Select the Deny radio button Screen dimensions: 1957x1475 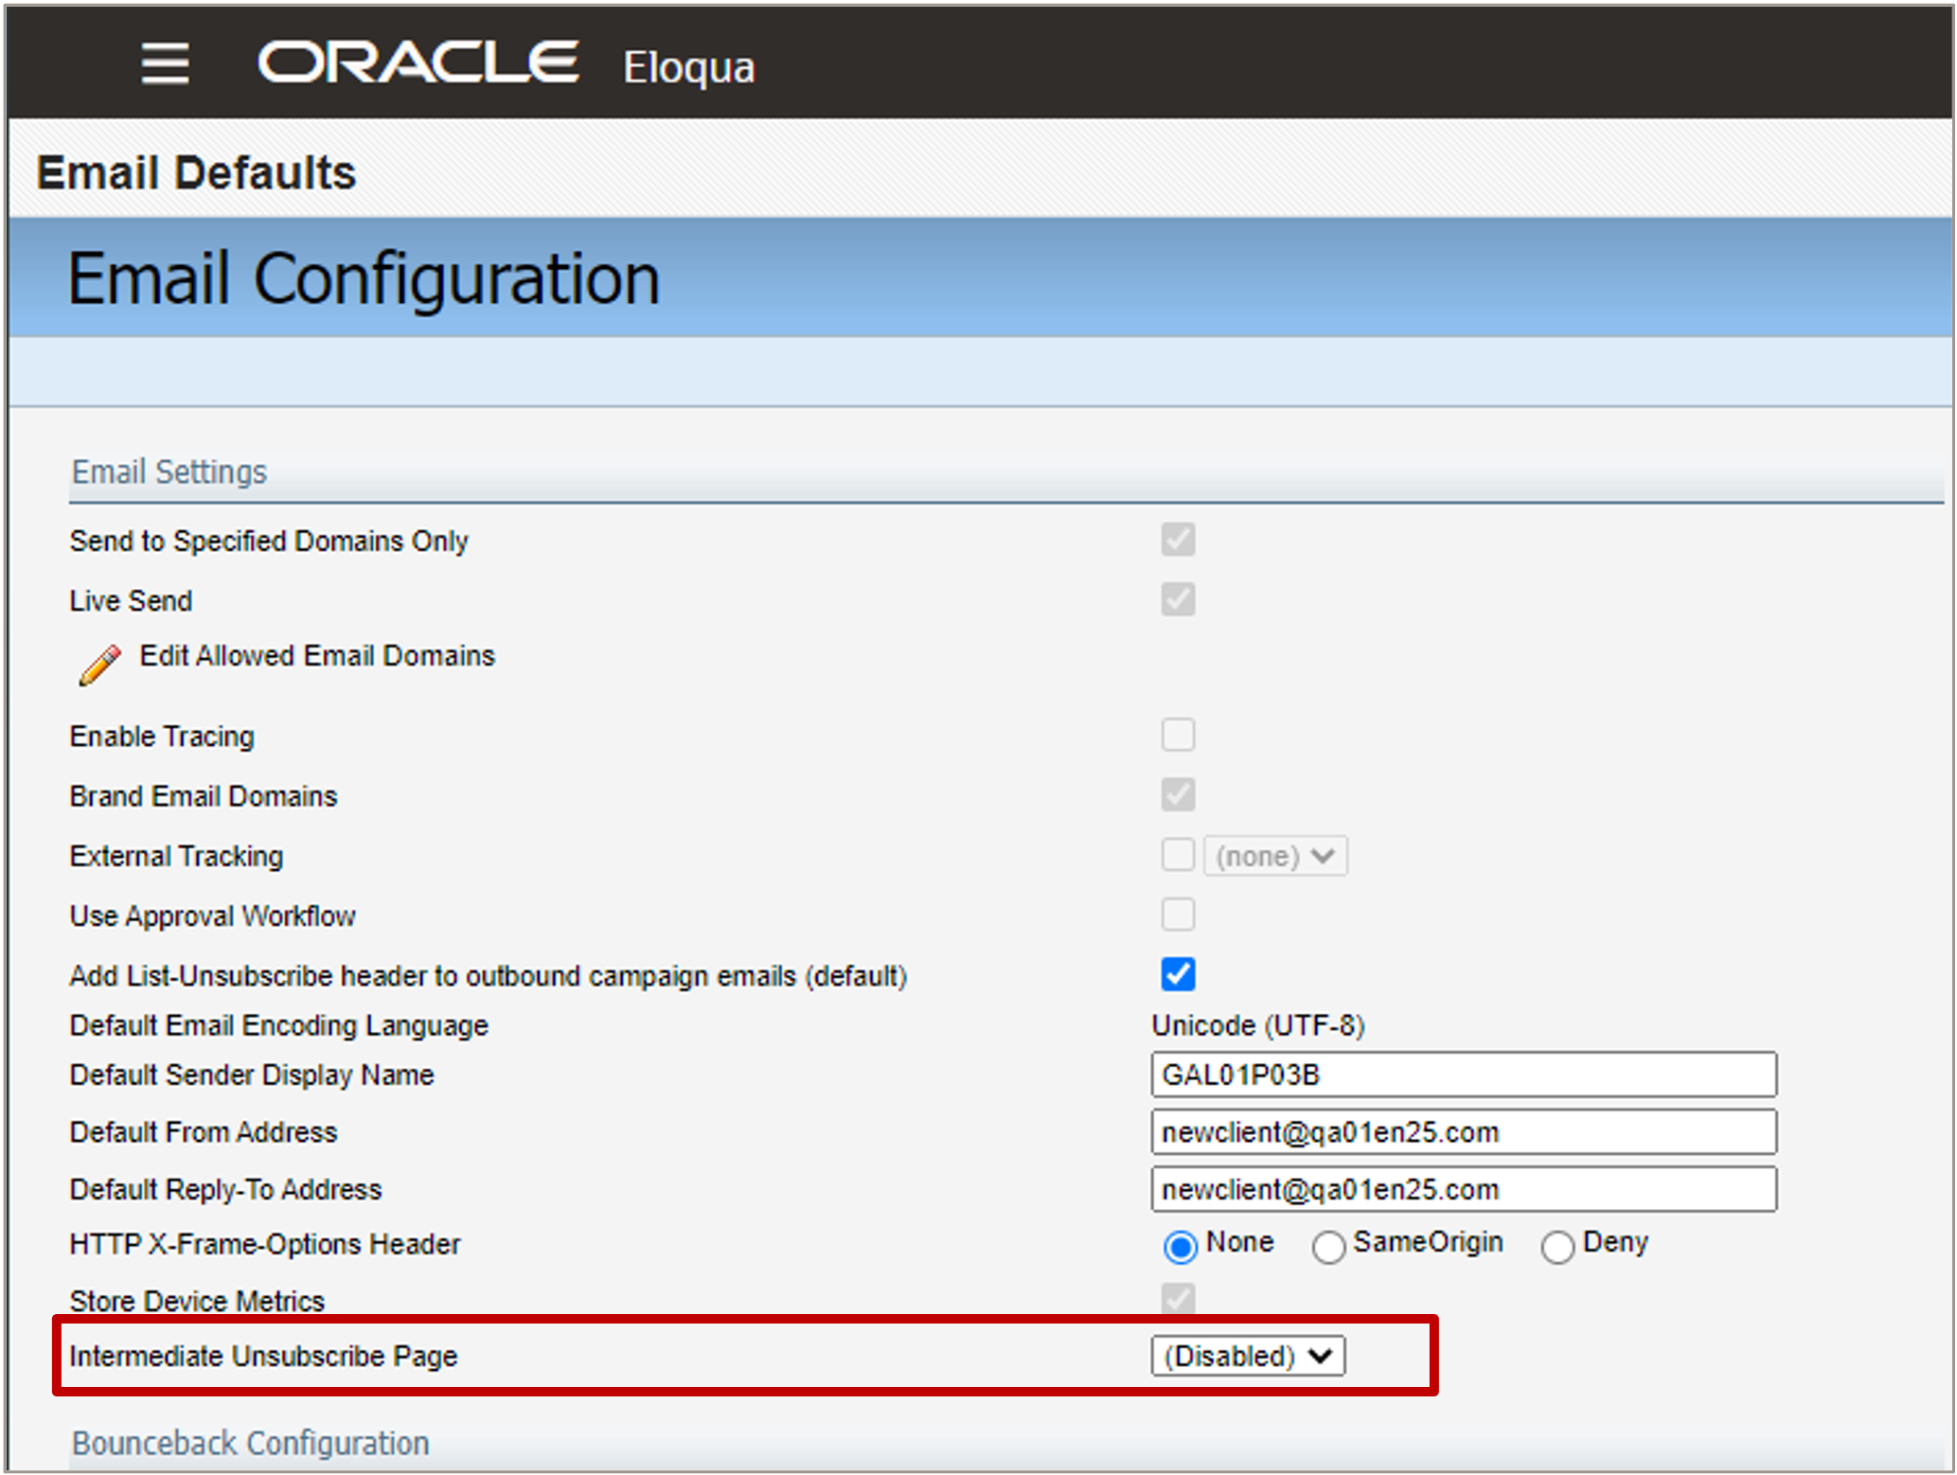click(x=1557, y=1247)
